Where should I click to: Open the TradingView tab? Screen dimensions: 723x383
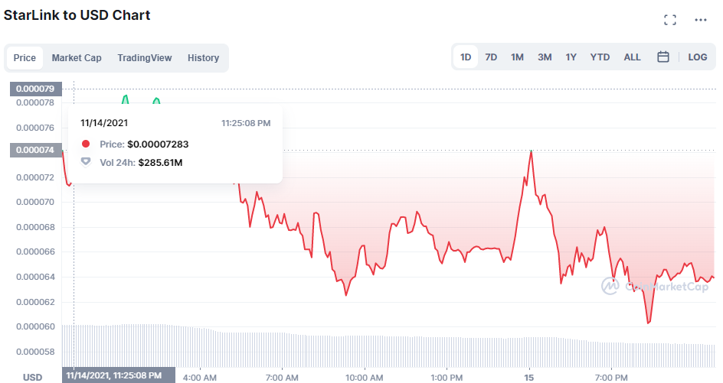pos(144,58)
